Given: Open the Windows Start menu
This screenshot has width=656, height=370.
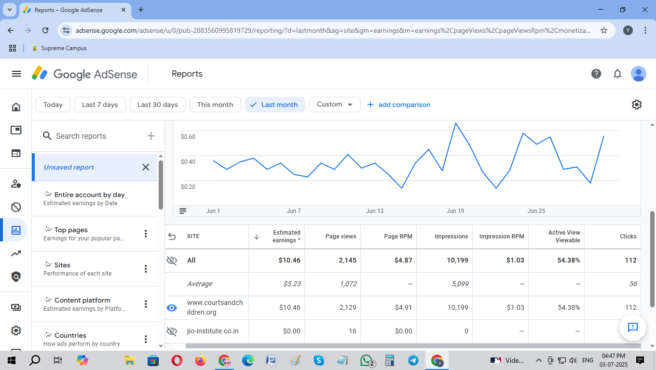Looking at the screenshot, I should tap(12, 360).
